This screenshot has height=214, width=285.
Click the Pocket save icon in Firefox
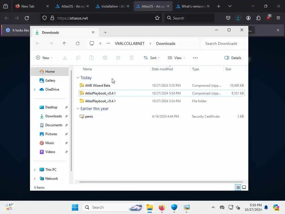click(x=228, y=18)
